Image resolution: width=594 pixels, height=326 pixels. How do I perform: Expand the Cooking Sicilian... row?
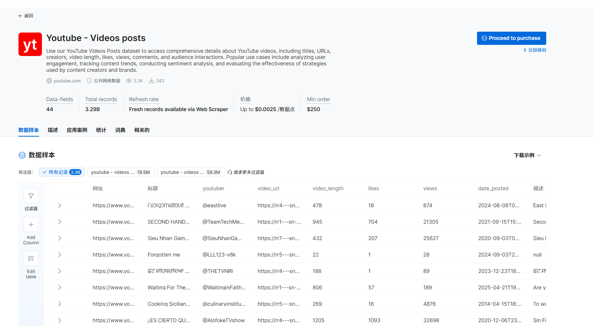click(60, 304)
